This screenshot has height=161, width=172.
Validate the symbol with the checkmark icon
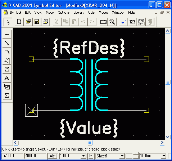(123, 22)
